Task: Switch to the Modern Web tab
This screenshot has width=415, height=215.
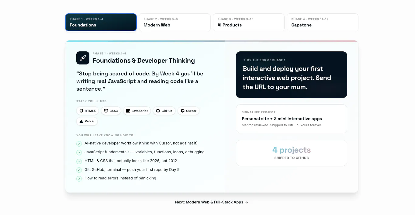Action: point(175,22)
